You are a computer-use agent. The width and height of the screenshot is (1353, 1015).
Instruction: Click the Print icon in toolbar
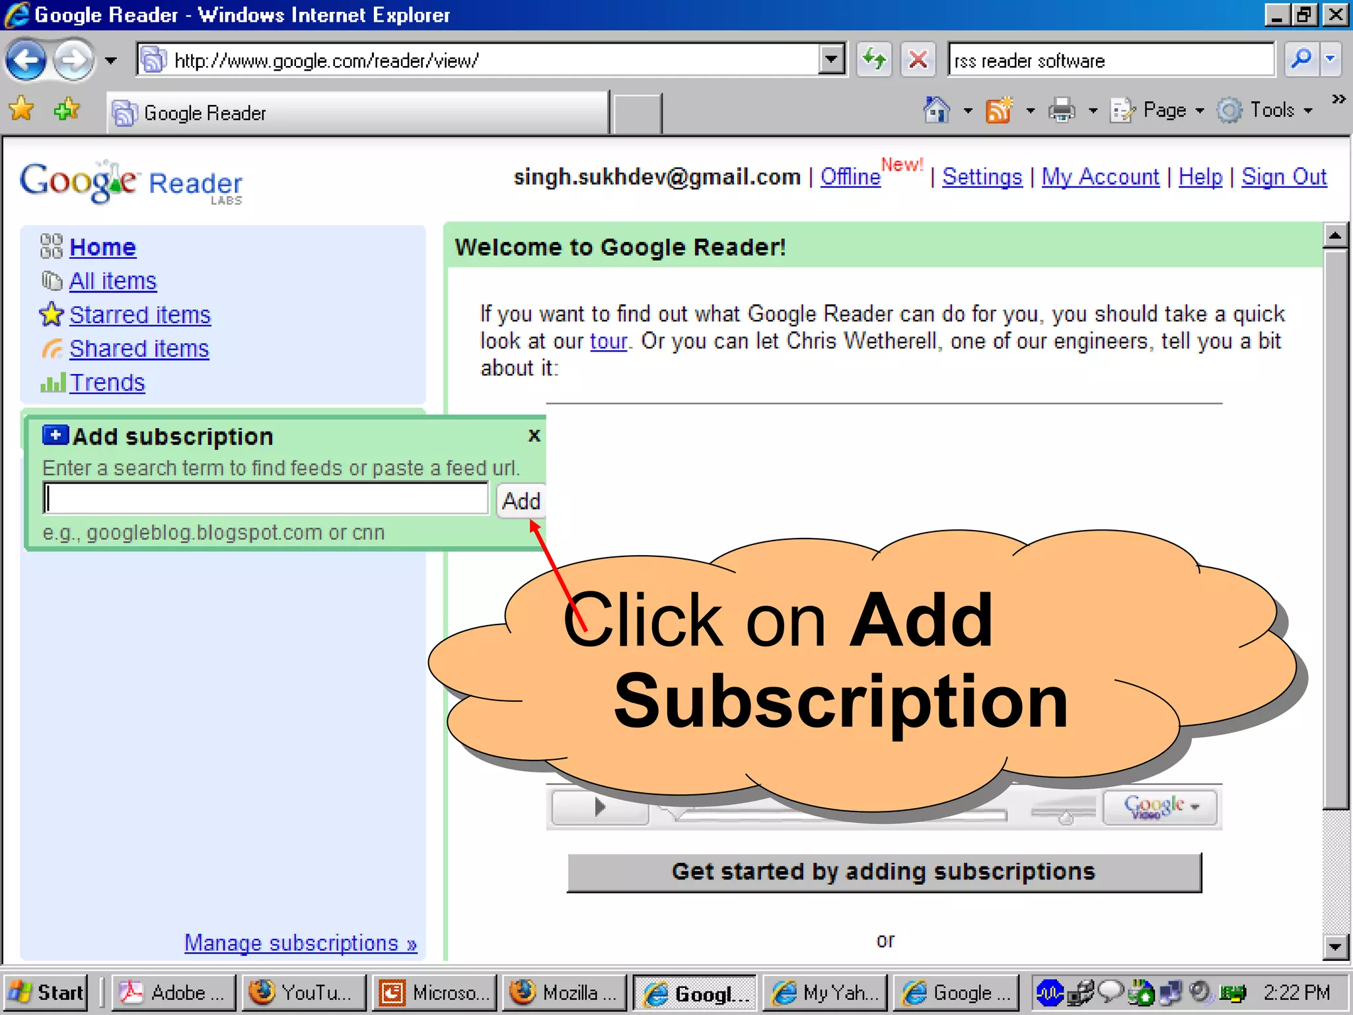pyautogui.click(x=1062, y=110)
